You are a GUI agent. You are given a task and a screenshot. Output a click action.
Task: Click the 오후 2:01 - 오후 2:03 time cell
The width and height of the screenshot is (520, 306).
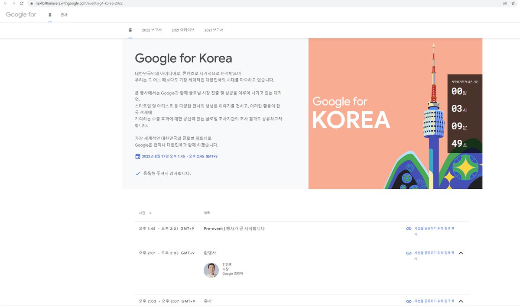coord(166,253)
